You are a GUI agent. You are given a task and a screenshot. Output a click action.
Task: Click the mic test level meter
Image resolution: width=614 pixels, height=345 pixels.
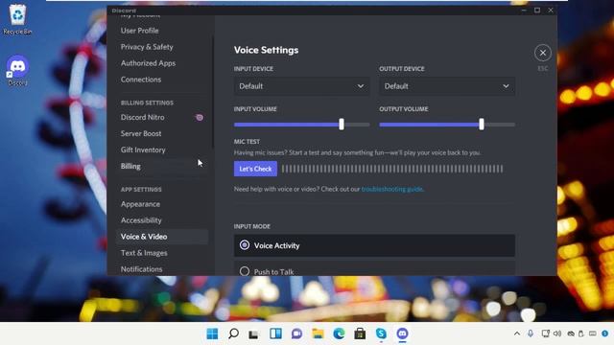click(x=392, y=169)
